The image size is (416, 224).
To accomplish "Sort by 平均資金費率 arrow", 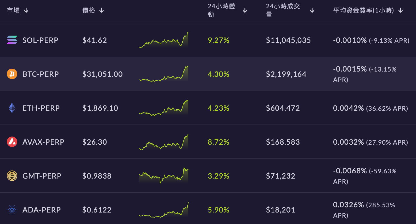I will tap(401, 10).
